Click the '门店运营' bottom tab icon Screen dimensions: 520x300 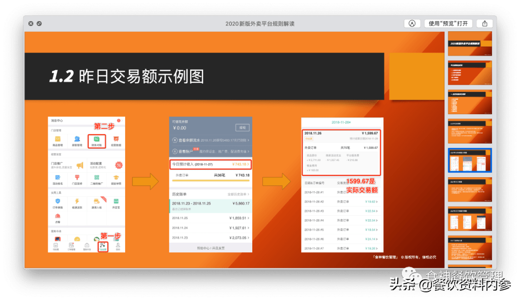coord(103,246)
